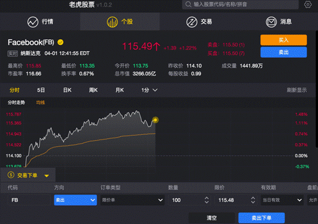Image resolution: width=318 pixels, height=224 pixels.
Task: Select the 月K chart period
Action: pos(120,90)
